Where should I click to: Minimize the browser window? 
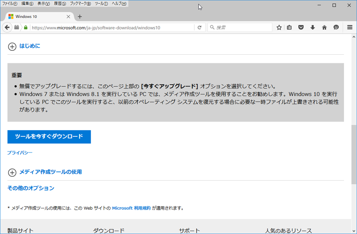tap(319, 5)
